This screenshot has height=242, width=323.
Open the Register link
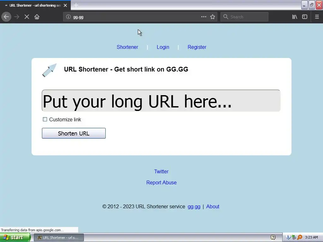tap(197, 47)
